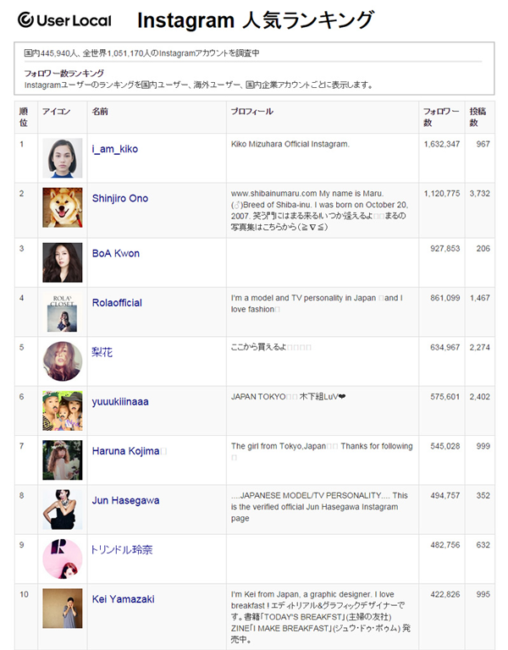Click Shinjiro Ono's Shiba dog avatar

click(x=63, y=207)
